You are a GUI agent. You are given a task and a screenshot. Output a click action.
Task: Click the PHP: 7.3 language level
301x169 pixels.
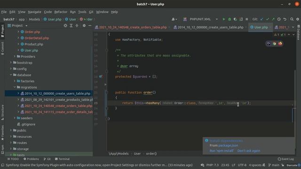coord(212,165)
